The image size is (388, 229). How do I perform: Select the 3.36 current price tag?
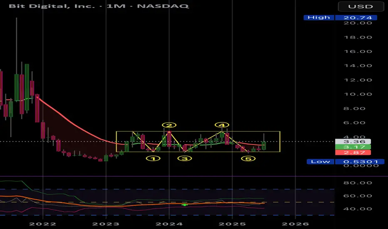click(x=353, y=142)
